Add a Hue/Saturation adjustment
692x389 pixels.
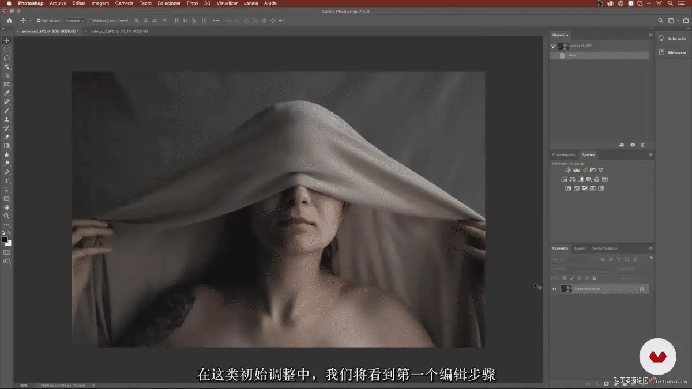tap(564, 179)
